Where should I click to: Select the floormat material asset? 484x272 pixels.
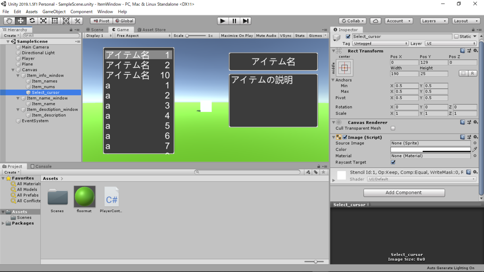tap(85, 199)
